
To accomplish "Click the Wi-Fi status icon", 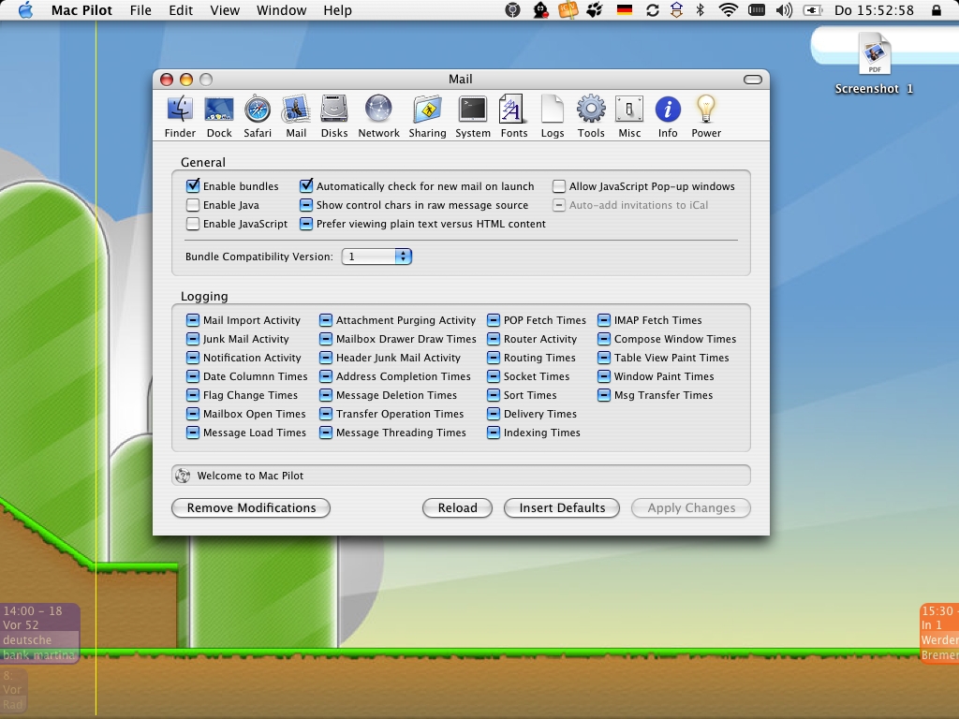I will point(728,10).
